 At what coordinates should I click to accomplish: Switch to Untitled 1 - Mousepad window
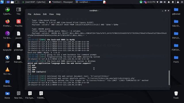point(61,2)
